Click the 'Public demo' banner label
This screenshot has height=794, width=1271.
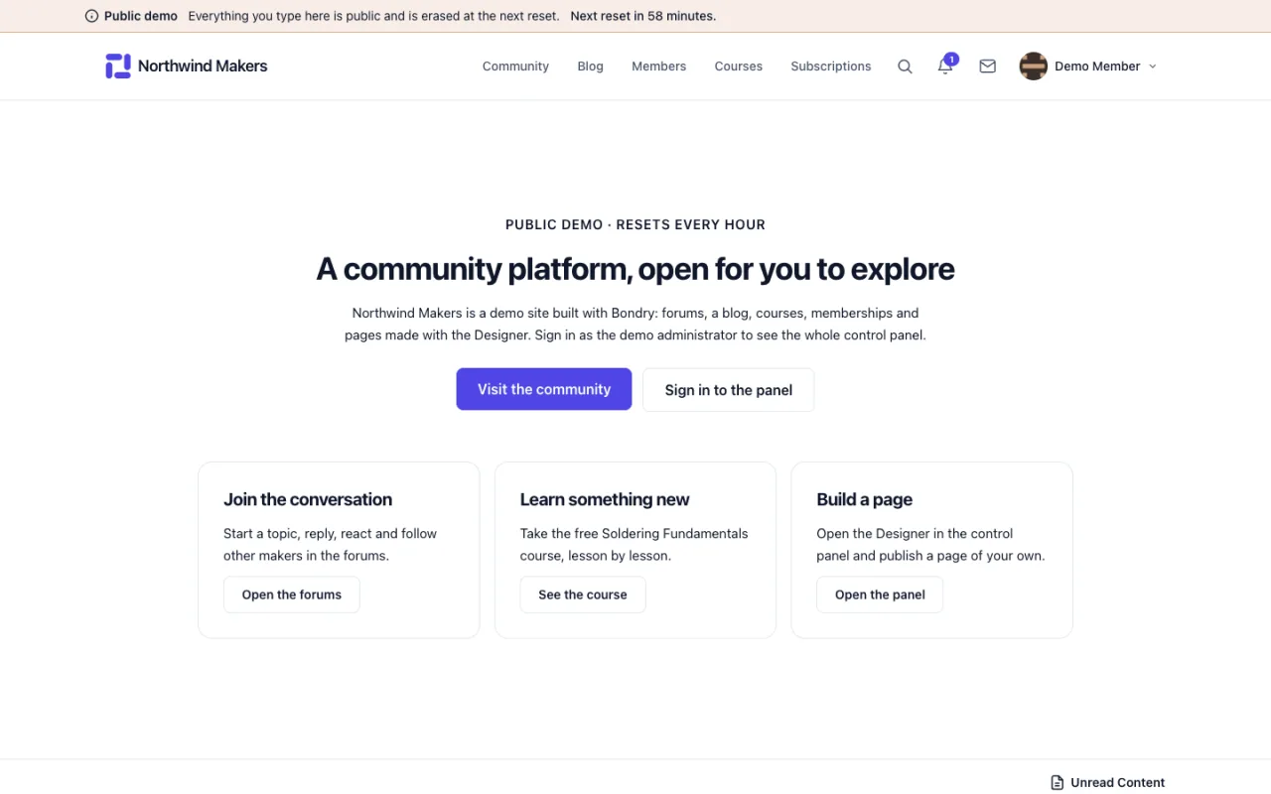click(141, 16)
